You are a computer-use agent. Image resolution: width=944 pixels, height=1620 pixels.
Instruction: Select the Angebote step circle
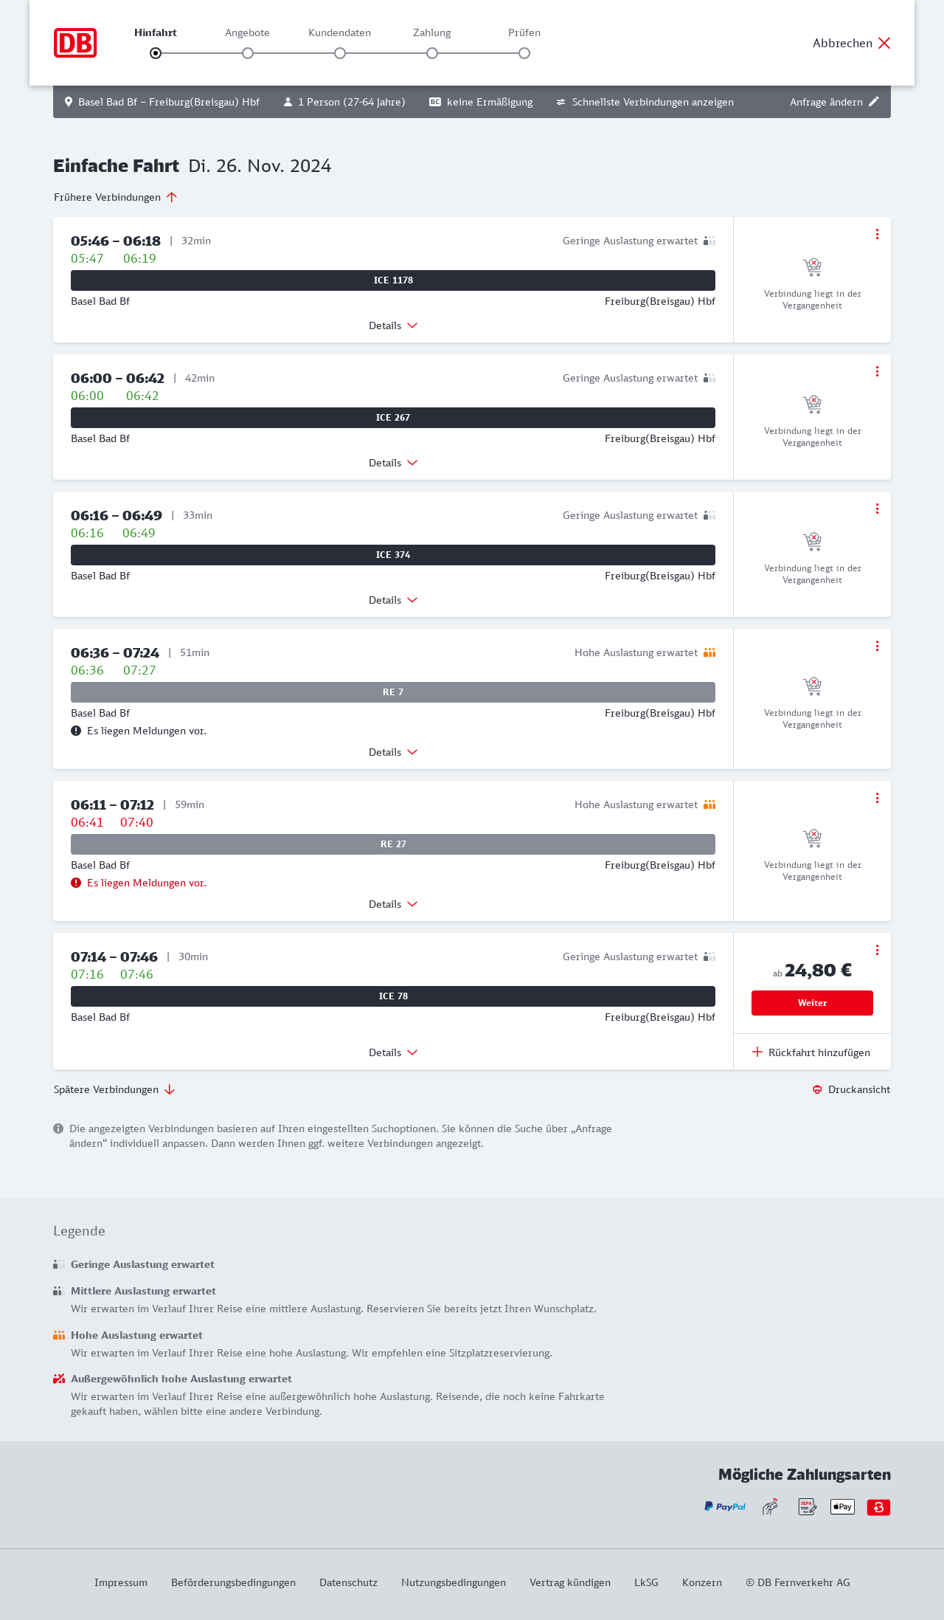coord(248,53)
